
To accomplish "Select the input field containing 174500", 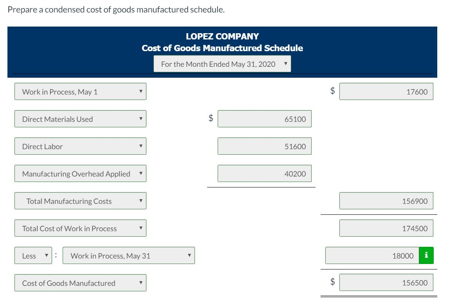I will pyautogui.click(x=387, y=228).
